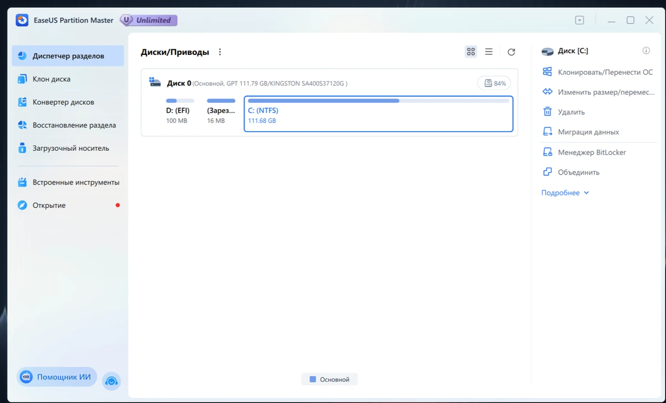Image resolution: width=666 pixels, height=403 pixels.
Task: Click the Клонировать windows icon
Action: 547,72
